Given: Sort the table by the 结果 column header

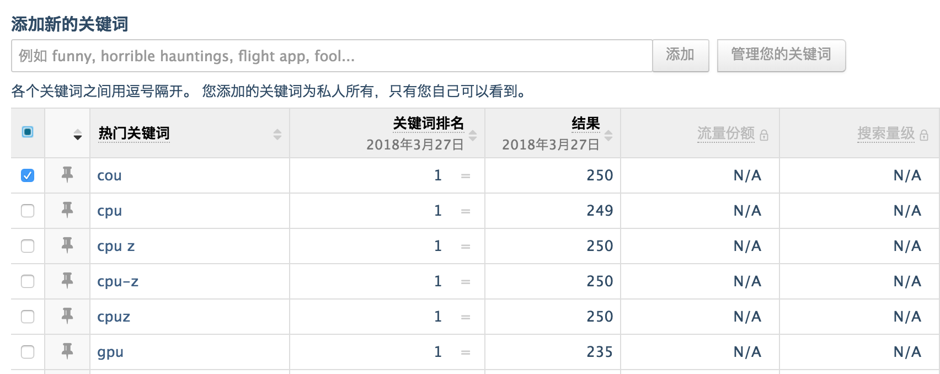Looking at the screenshot, I should [x=608, y=134].
